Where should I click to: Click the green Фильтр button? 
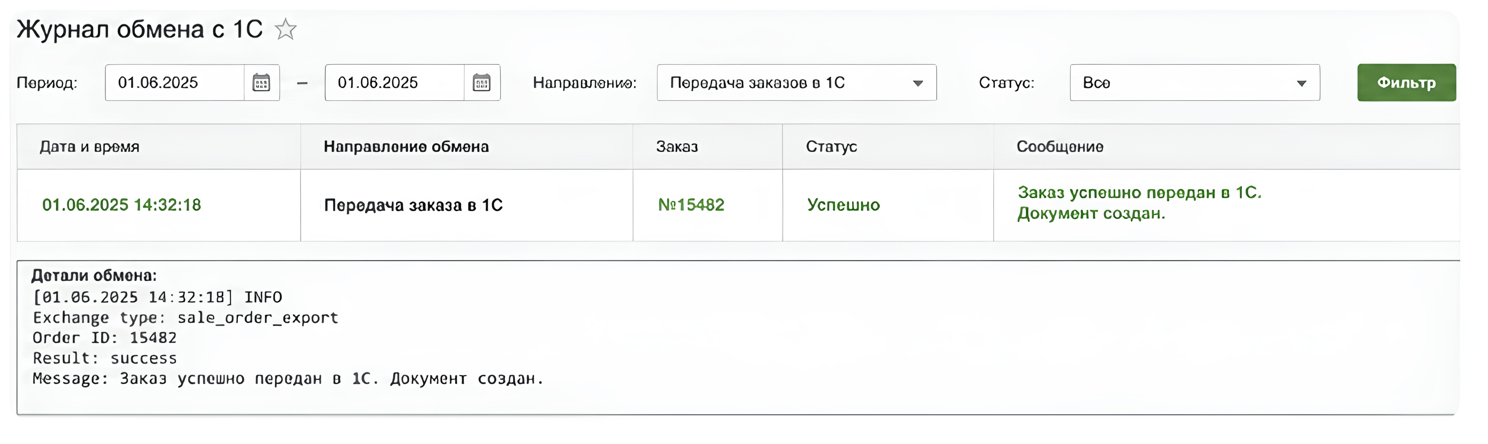point(1406,82)
